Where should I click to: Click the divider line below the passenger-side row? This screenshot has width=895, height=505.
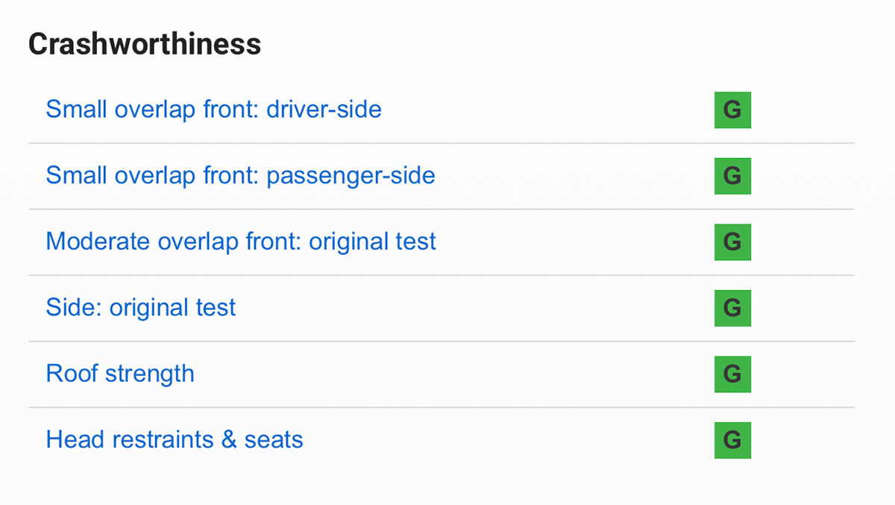[442, 209]
